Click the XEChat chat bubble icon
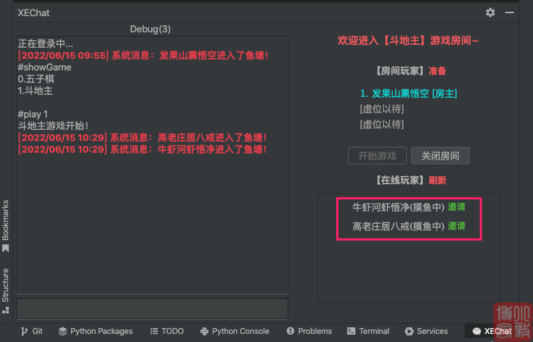 coord(476,331)
